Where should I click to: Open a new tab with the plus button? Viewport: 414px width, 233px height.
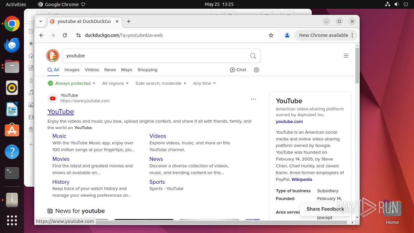129,21
